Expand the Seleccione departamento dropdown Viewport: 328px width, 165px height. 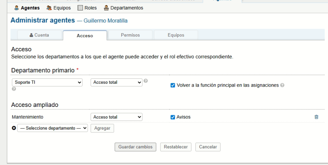[52, 128]
